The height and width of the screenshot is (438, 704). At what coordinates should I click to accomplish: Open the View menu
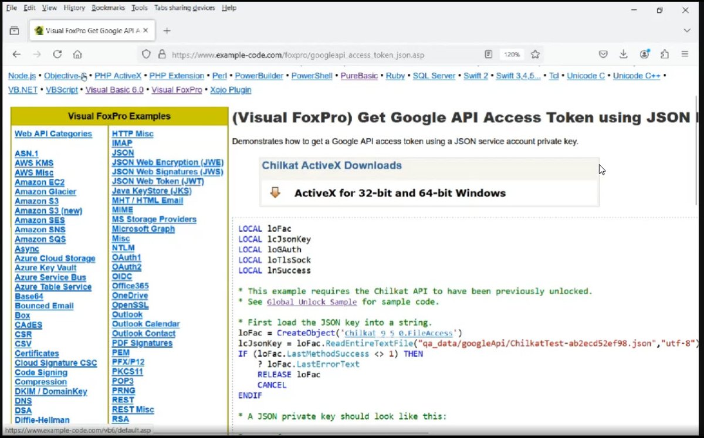coord(49,8)
